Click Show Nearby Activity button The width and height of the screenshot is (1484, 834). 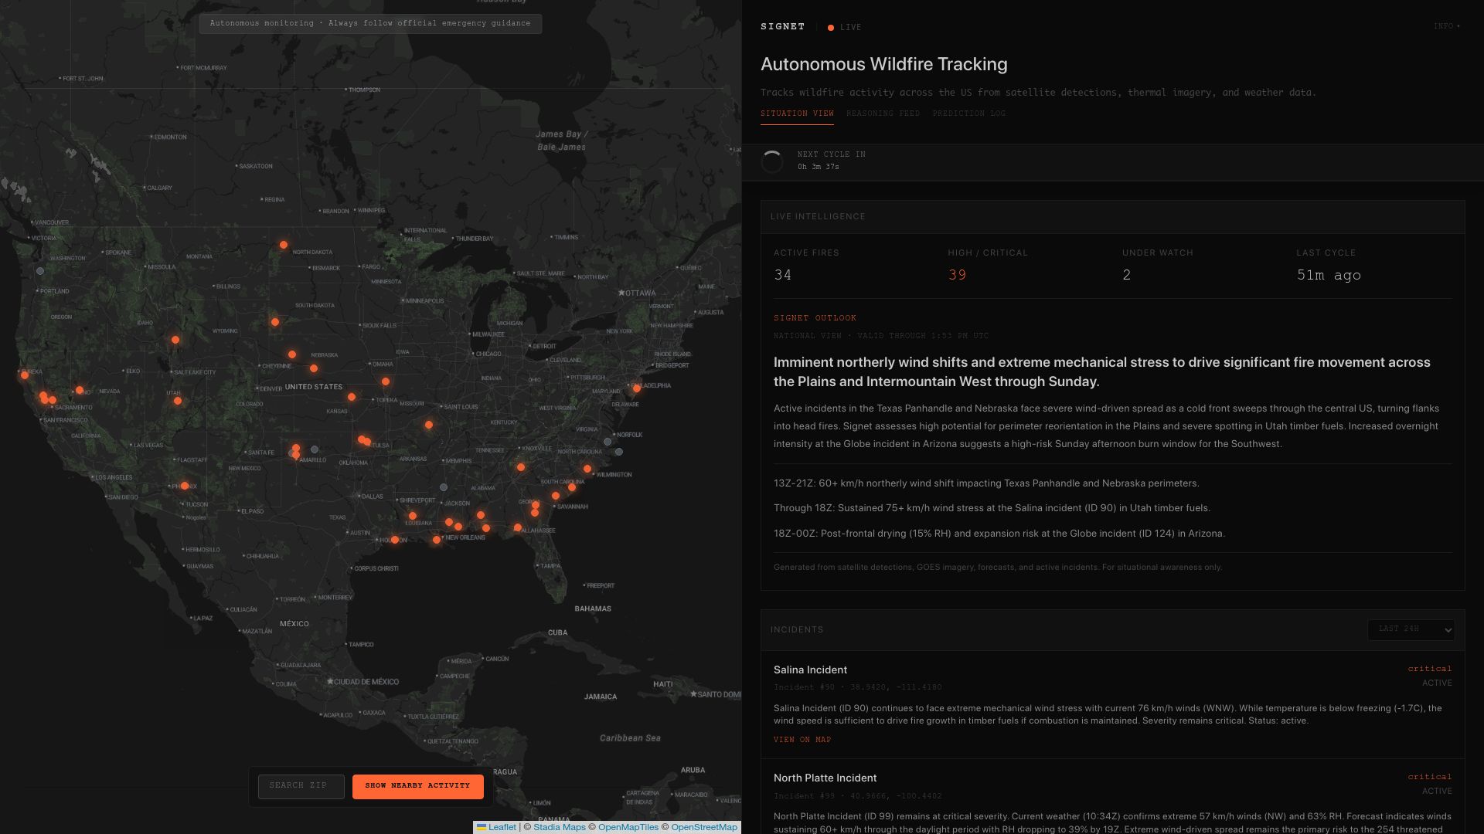(417, 786)
